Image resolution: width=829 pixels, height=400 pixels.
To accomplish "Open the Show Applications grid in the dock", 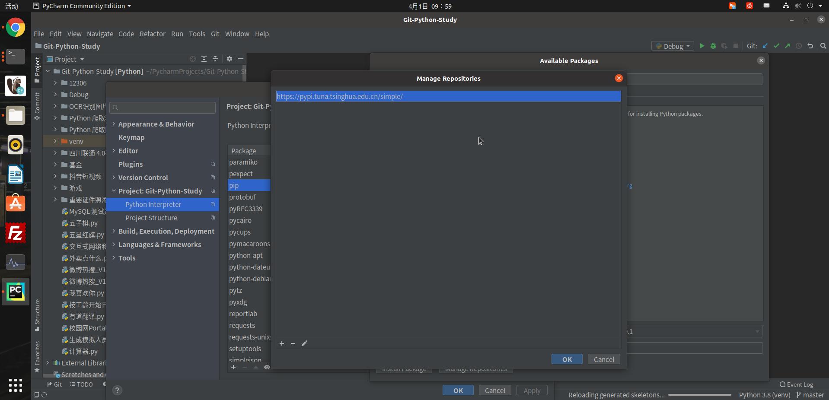I will click(x=16, y=385).
